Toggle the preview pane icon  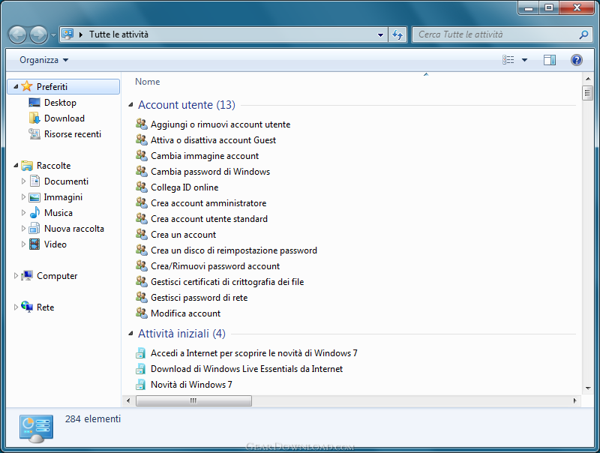tap(550, 60)
